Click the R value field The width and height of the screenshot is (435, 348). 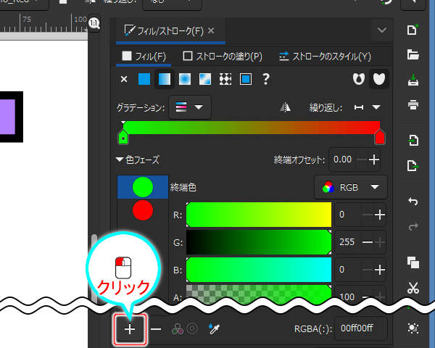pyautogui.click(x=348, y=215)
